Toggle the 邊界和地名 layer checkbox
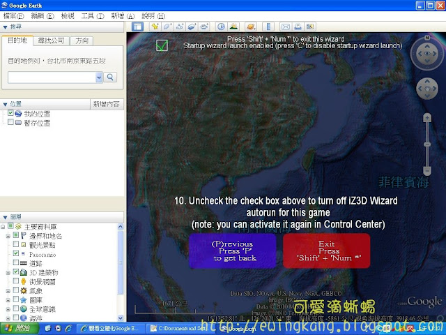This screenshot has width=446, height=335. click(x=16, y=235)
